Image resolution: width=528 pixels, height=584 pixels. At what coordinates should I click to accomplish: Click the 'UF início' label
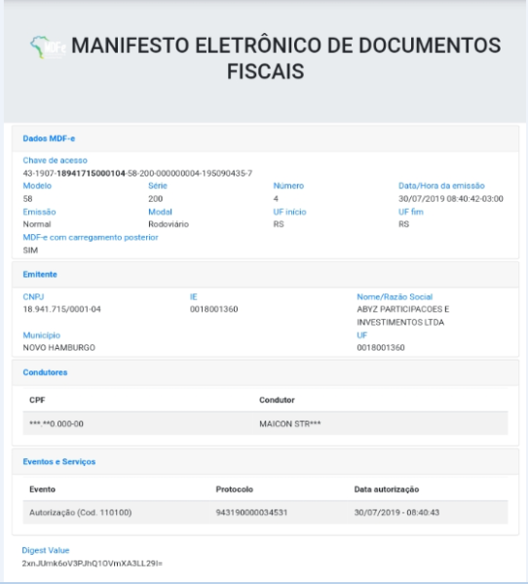click(289, 212)
